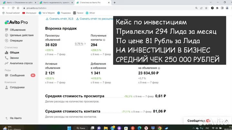Open Объявления in the sidebar

[18, 30]
